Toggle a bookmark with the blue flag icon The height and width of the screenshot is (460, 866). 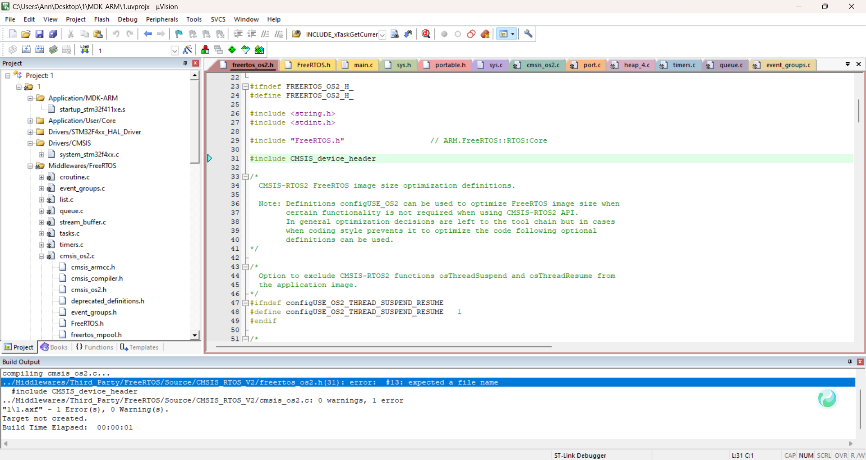click(179, 34)
